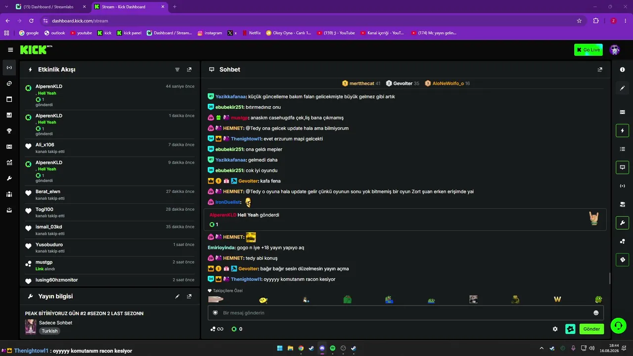Open the instagram bookmark
The width and height of the screenshot is (633, 356).
[210, 33]
